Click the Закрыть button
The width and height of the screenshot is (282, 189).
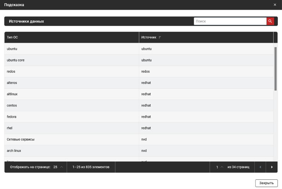coord(266,183)
